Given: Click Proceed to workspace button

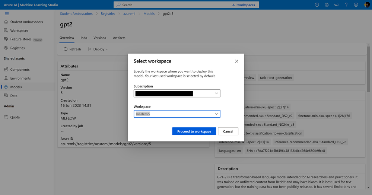Looking at the screenshot, I should (x=194, y=131).
